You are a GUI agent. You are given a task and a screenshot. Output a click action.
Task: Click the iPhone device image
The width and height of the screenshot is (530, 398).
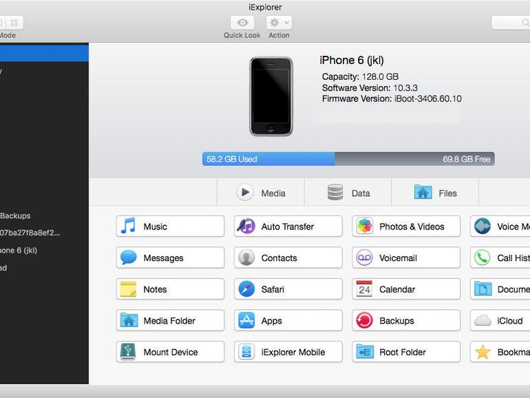point(271,96)
